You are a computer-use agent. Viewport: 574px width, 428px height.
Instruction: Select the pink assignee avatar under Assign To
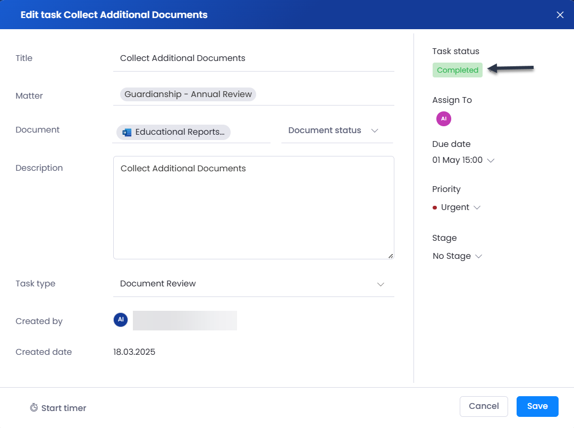pos(443,119)
